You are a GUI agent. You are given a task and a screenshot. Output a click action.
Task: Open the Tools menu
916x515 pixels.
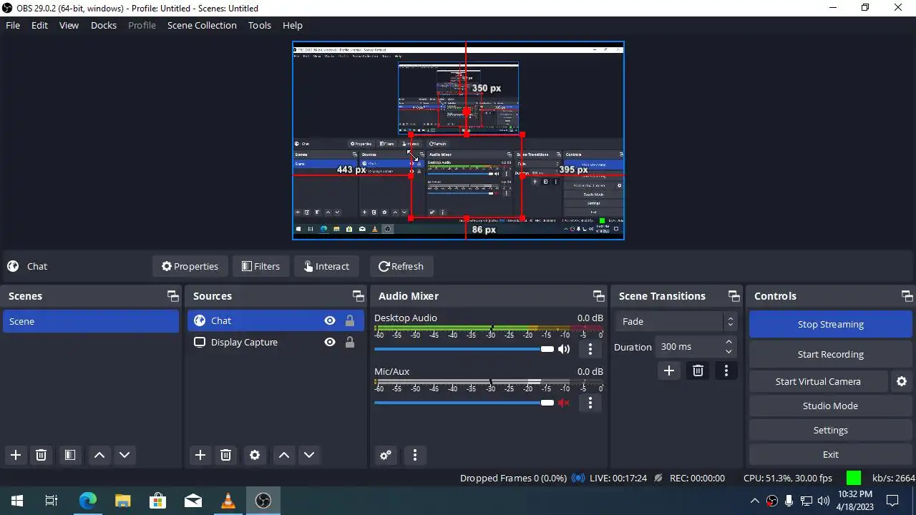pos(260,25)
